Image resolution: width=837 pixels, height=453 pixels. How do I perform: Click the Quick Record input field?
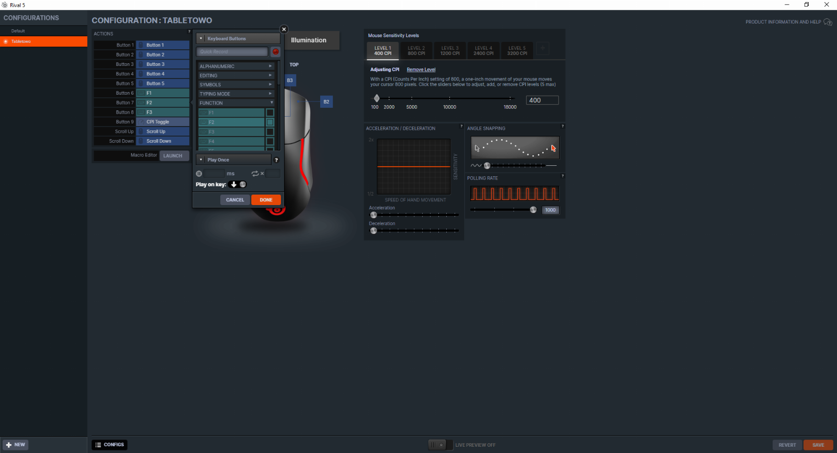(232, 52)
